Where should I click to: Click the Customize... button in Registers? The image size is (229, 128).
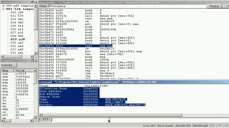pos(8,65)
